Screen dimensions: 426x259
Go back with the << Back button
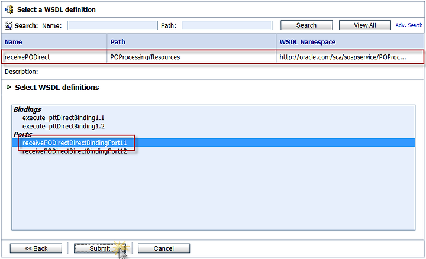coord(36,248)
